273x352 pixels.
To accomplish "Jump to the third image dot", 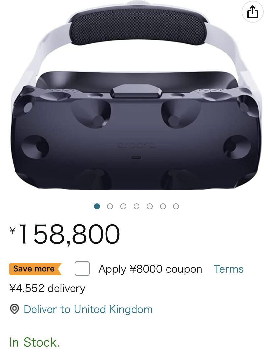I will pyautogui.click(x=123, y=206).
